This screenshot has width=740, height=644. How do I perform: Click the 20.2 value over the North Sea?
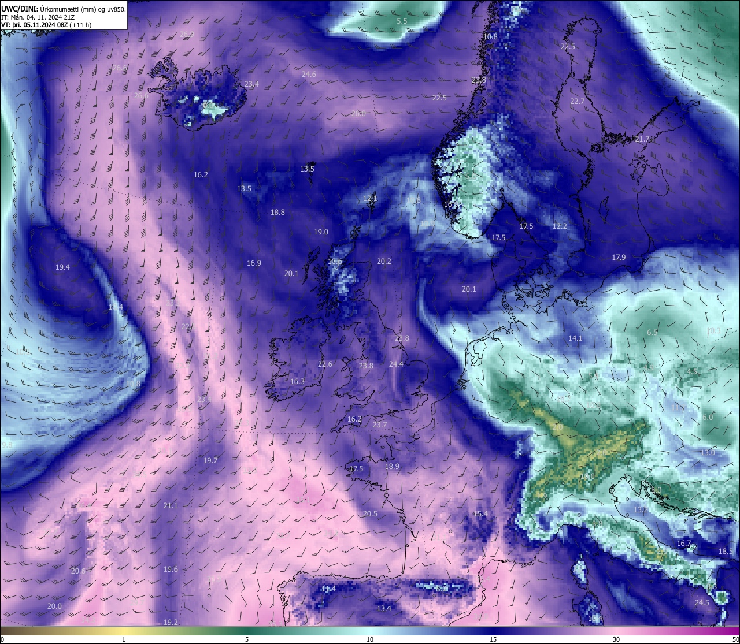[384, 261]
